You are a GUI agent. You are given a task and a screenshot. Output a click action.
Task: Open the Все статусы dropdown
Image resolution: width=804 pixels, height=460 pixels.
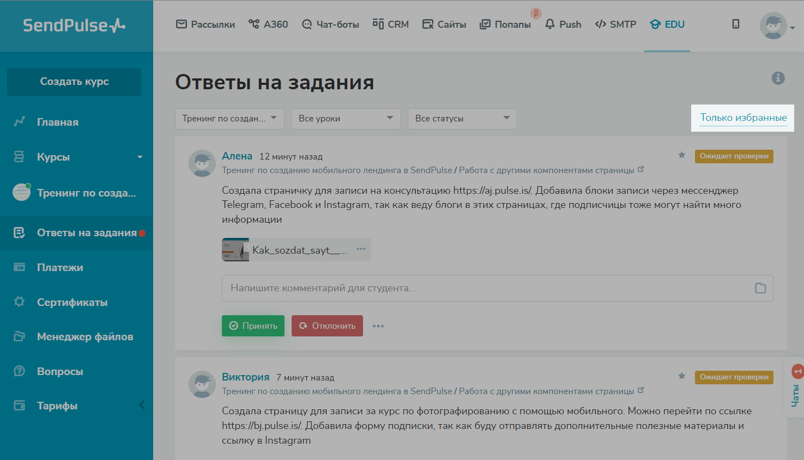(x=462, y=119)
